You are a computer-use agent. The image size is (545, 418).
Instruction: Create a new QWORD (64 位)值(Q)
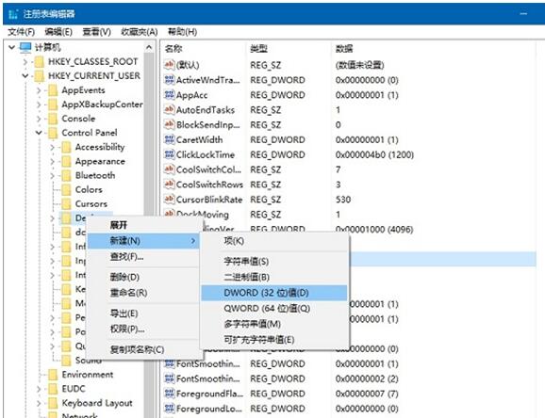(x=274, y=308)
